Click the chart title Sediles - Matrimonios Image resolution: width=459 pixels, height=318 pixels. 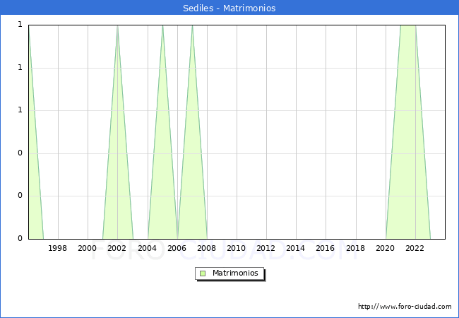pos(229,8)
